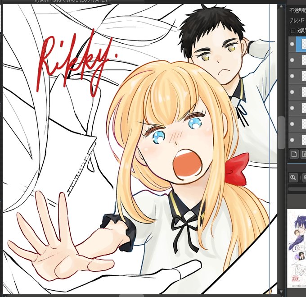Click the navigator zoom slider track
This screenshot has height=297, width=306.
tap(297, 189)
